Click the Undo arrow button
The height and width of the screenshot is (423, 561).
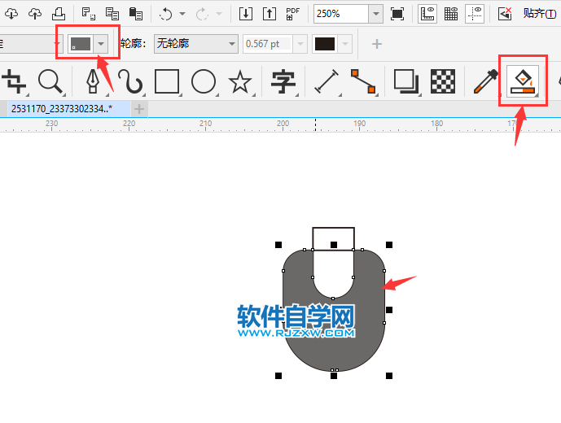(165, 14)
